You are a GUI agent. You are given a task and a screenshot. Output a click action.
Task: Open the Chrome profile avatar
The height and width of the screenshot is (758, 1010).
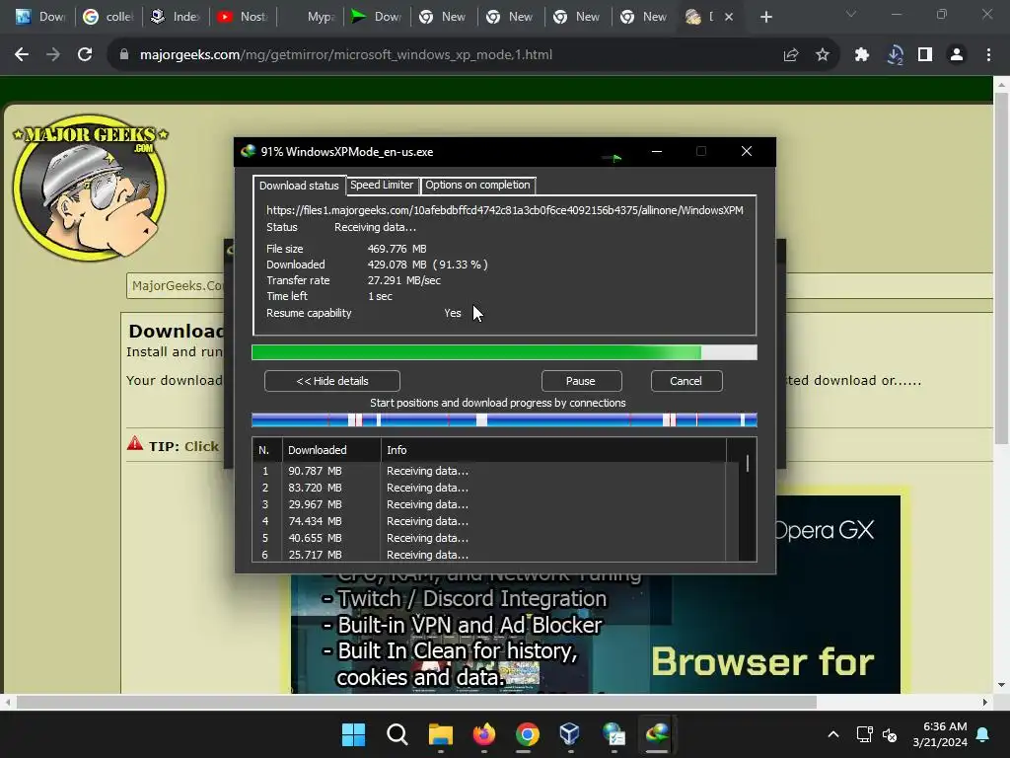pyautogui.click(x=957, y=55)
